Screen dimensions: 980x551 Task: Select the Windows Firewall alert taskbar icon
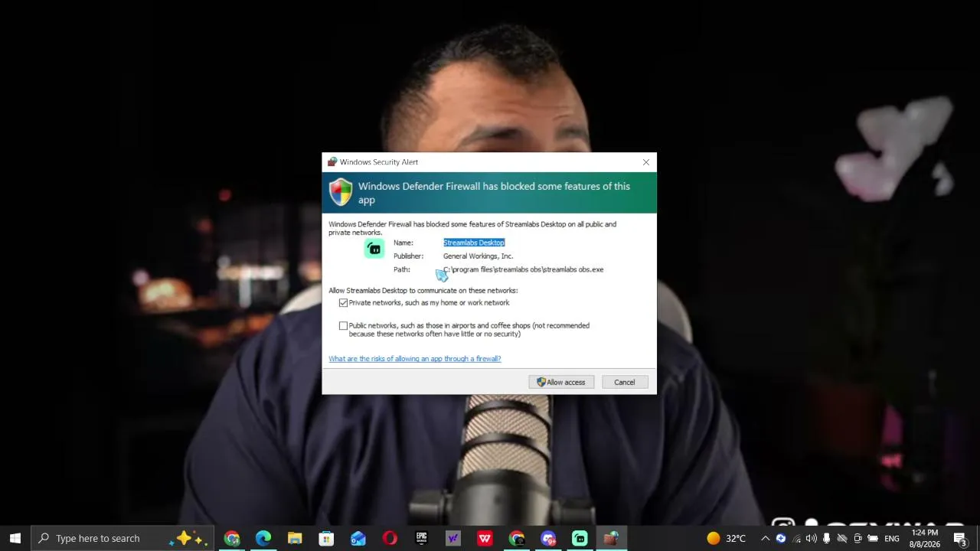[x=611, y=539]
